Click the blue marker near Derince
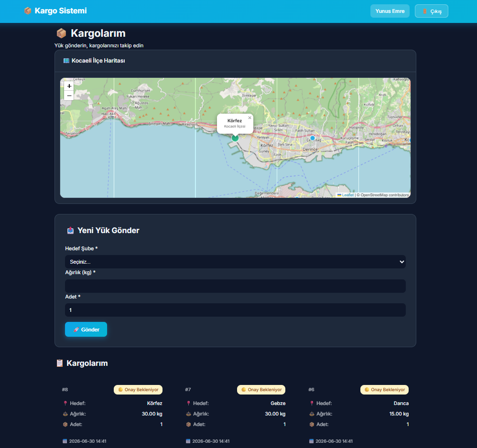 (x=313, y=138)
